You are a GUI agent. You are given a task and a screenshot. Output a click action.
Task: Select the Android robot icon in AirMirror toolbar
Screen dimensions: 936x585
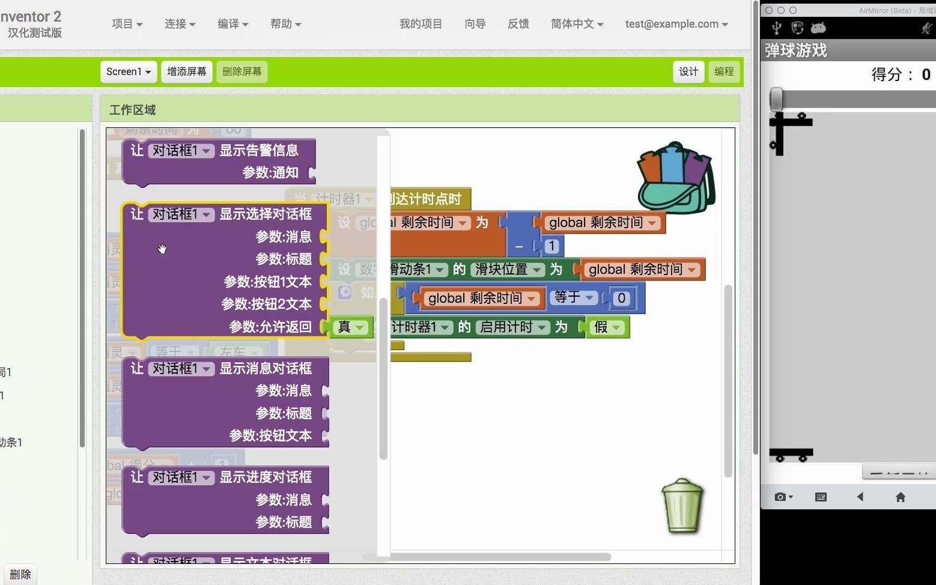coord(818,27)
